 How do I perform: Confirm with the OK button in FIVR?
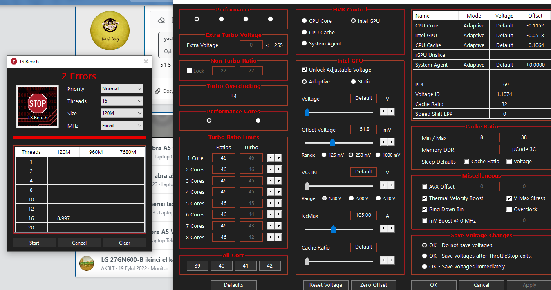pos(434,285)
